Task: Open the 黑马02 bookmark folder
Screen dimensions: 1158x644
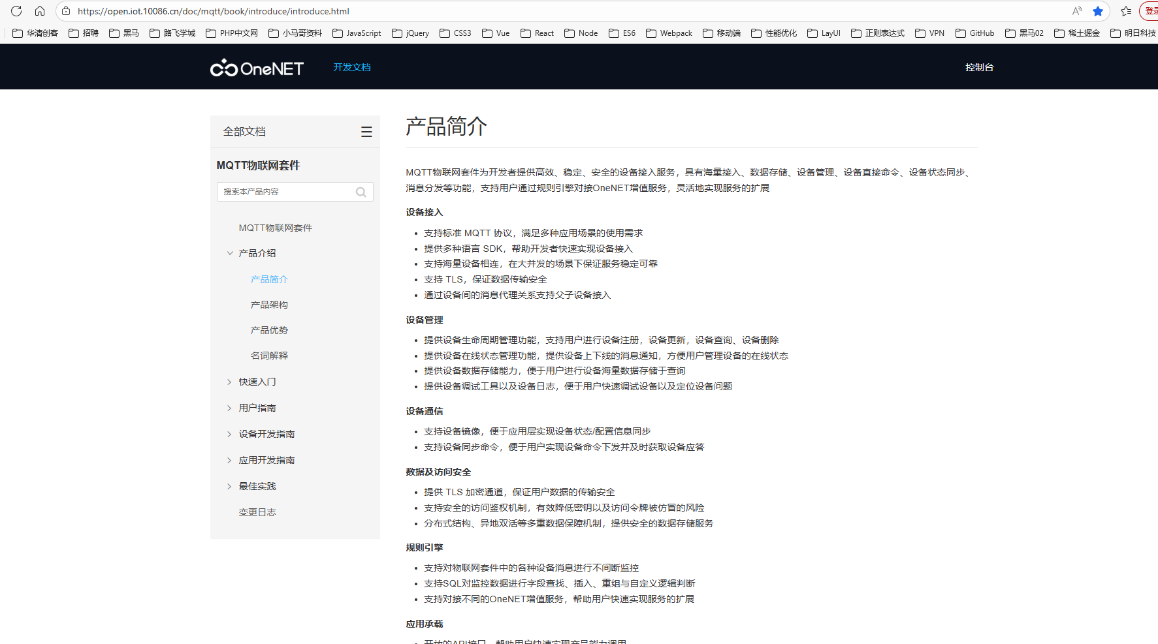Action: tap(1024, 33)
